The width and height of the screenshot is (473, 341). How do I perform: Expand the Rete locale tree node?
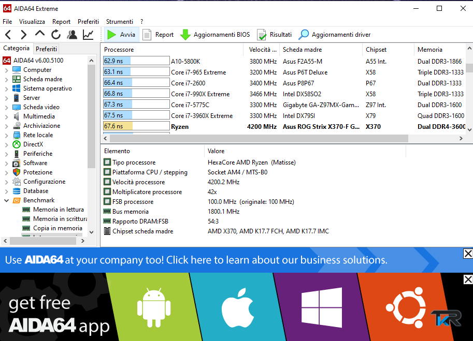pyautogui.click(x=6, y=136)
